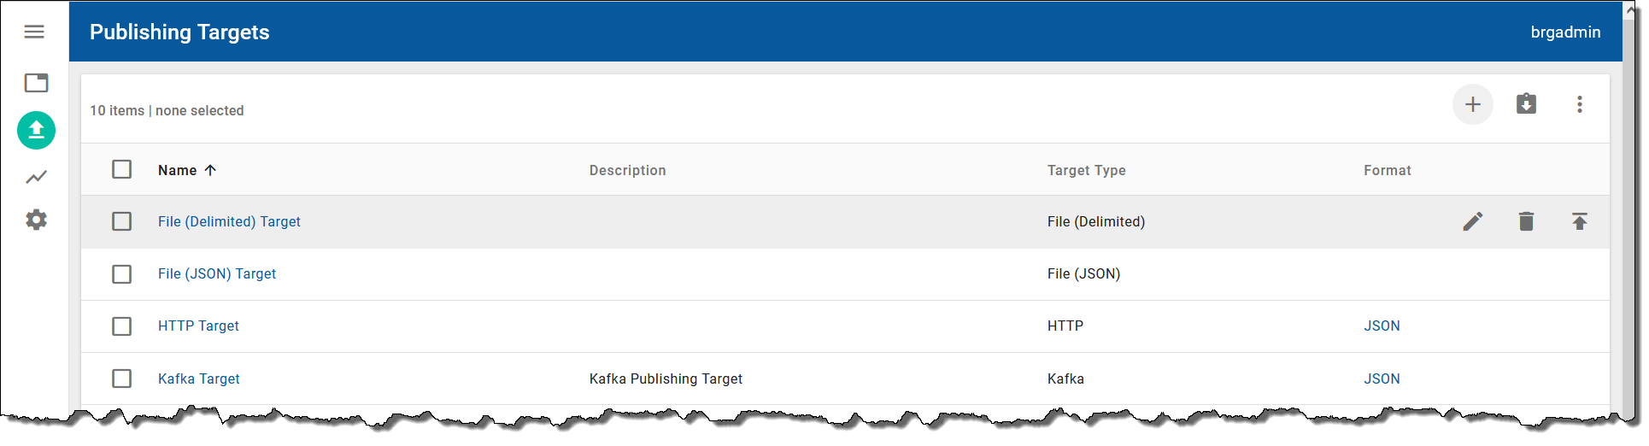
Task: Tick the Kafka Target checkbox
Action: point(122,379)
